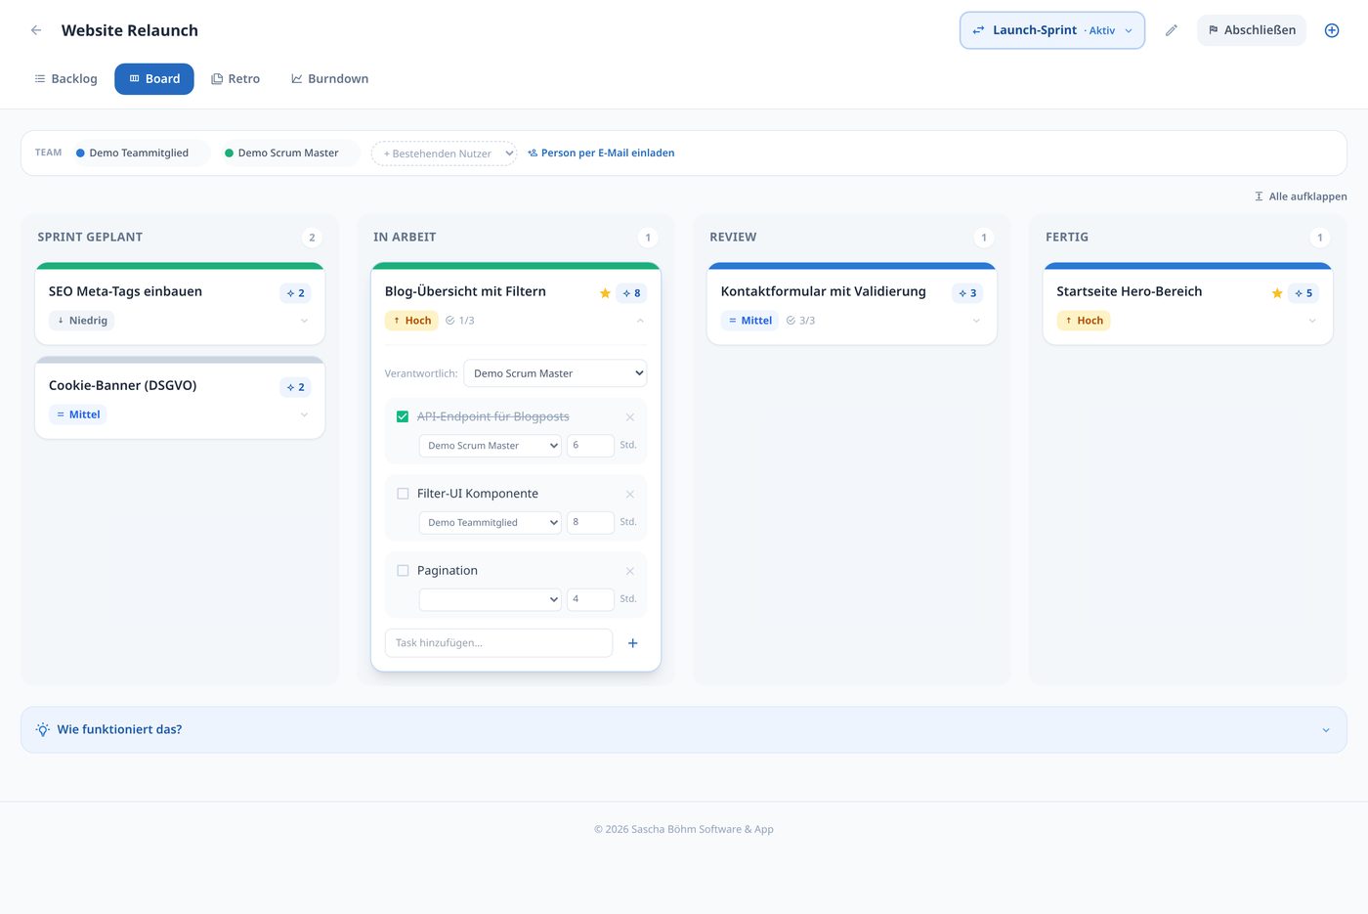Click the Niedrig priority badge
Screen dimensions: 1368x914
point(82,321)
